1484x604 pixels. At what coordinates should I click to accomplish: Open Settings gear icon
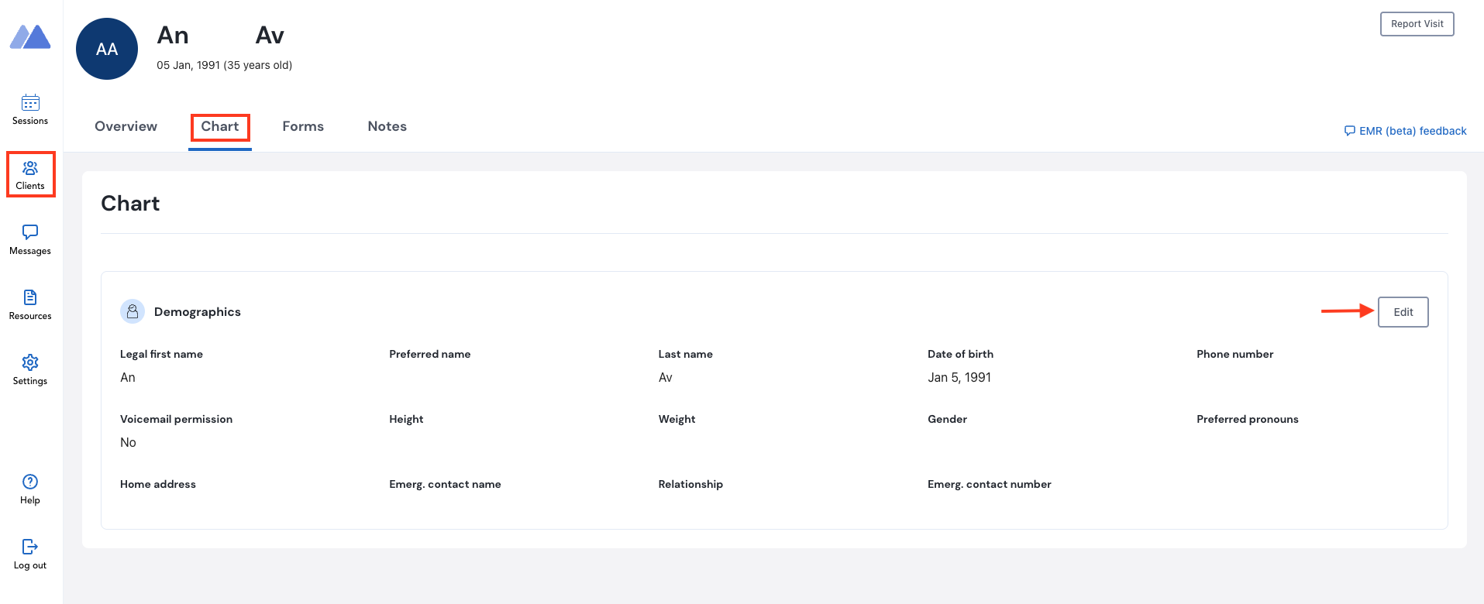(30, 362)
